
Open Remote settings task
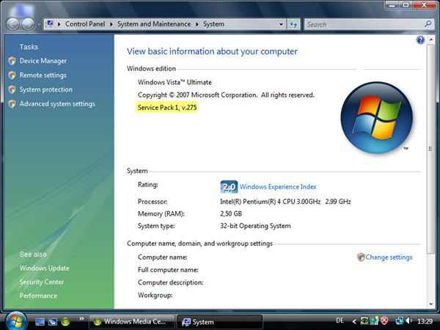coord(43,76)
